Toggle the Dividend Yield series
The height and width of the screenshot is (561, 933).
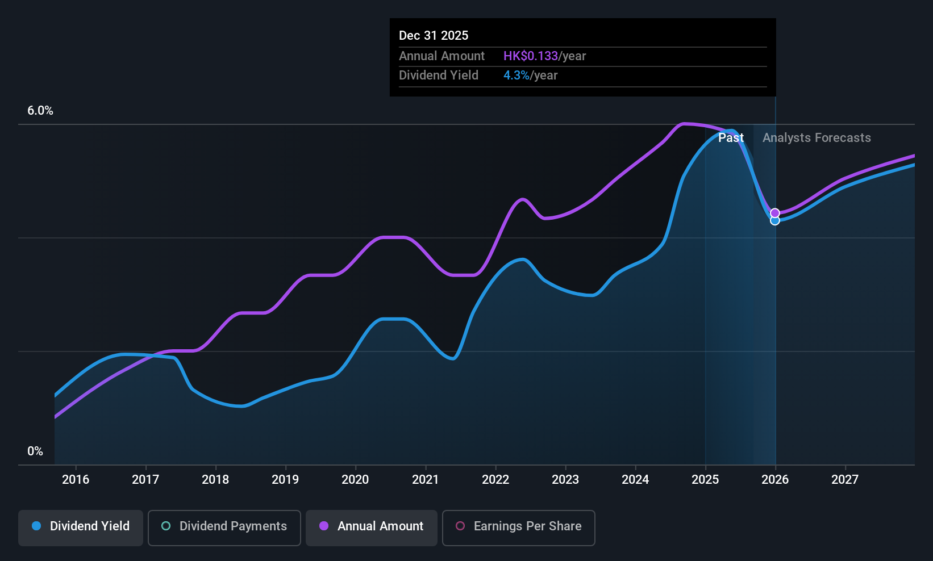(81, 528)
